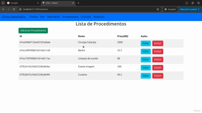Open the tab search dropdown arrow
Screen dimensions: 202x113
pyautogui.click(x=3, y=3)
